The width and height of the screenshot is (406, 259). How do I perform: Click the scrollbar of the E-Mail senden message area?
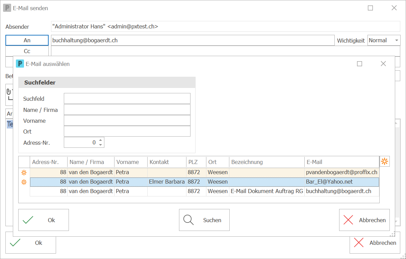coord(398,172)
